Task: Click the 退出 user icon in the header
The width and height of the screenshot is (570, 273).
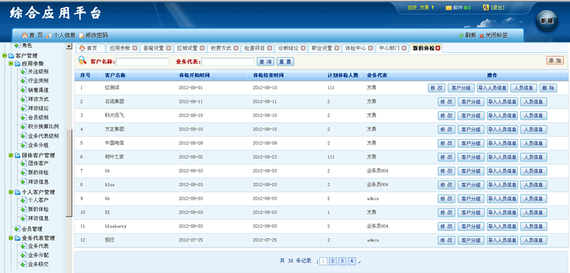Action: coord(486,7)
